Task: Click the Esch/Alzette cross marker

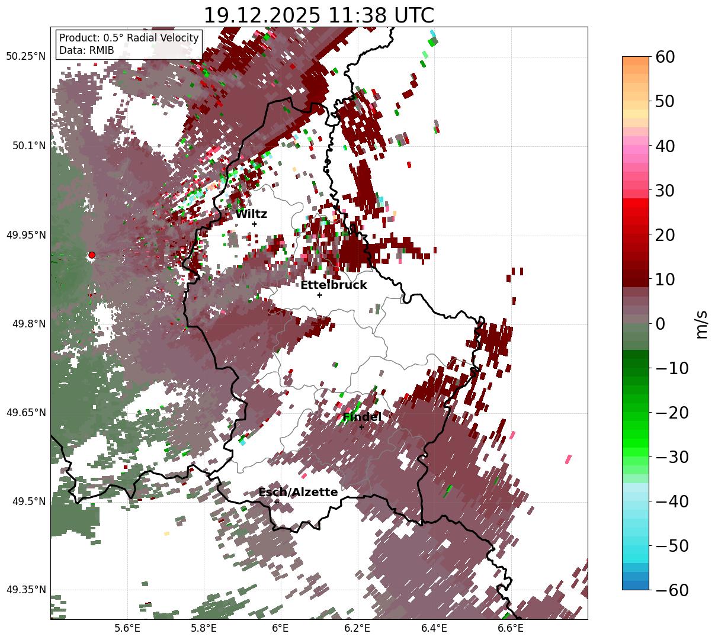Action: point(277,501)
